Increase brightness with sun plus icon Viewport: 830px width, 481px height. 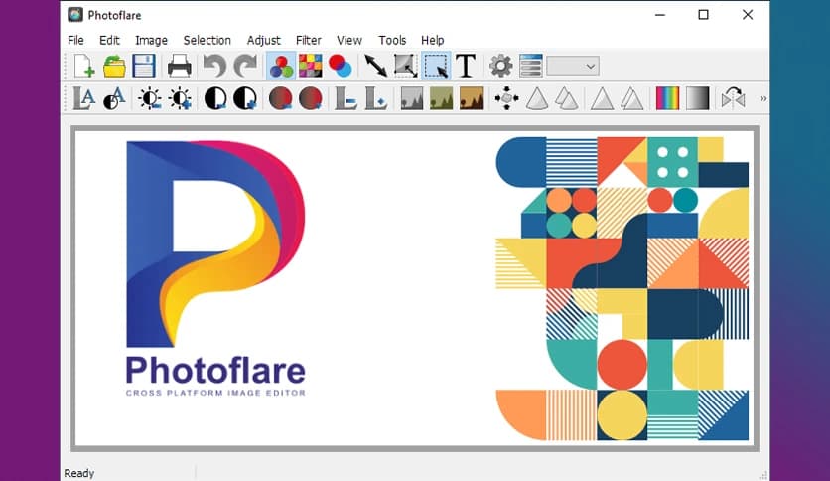pyautogui.click(x=180, y=98)
